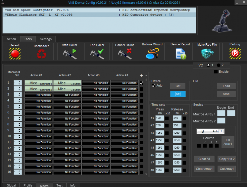The image size is (247, 187).
Task: Open the Buttons Wizard tool
Action: pos(152,53)
